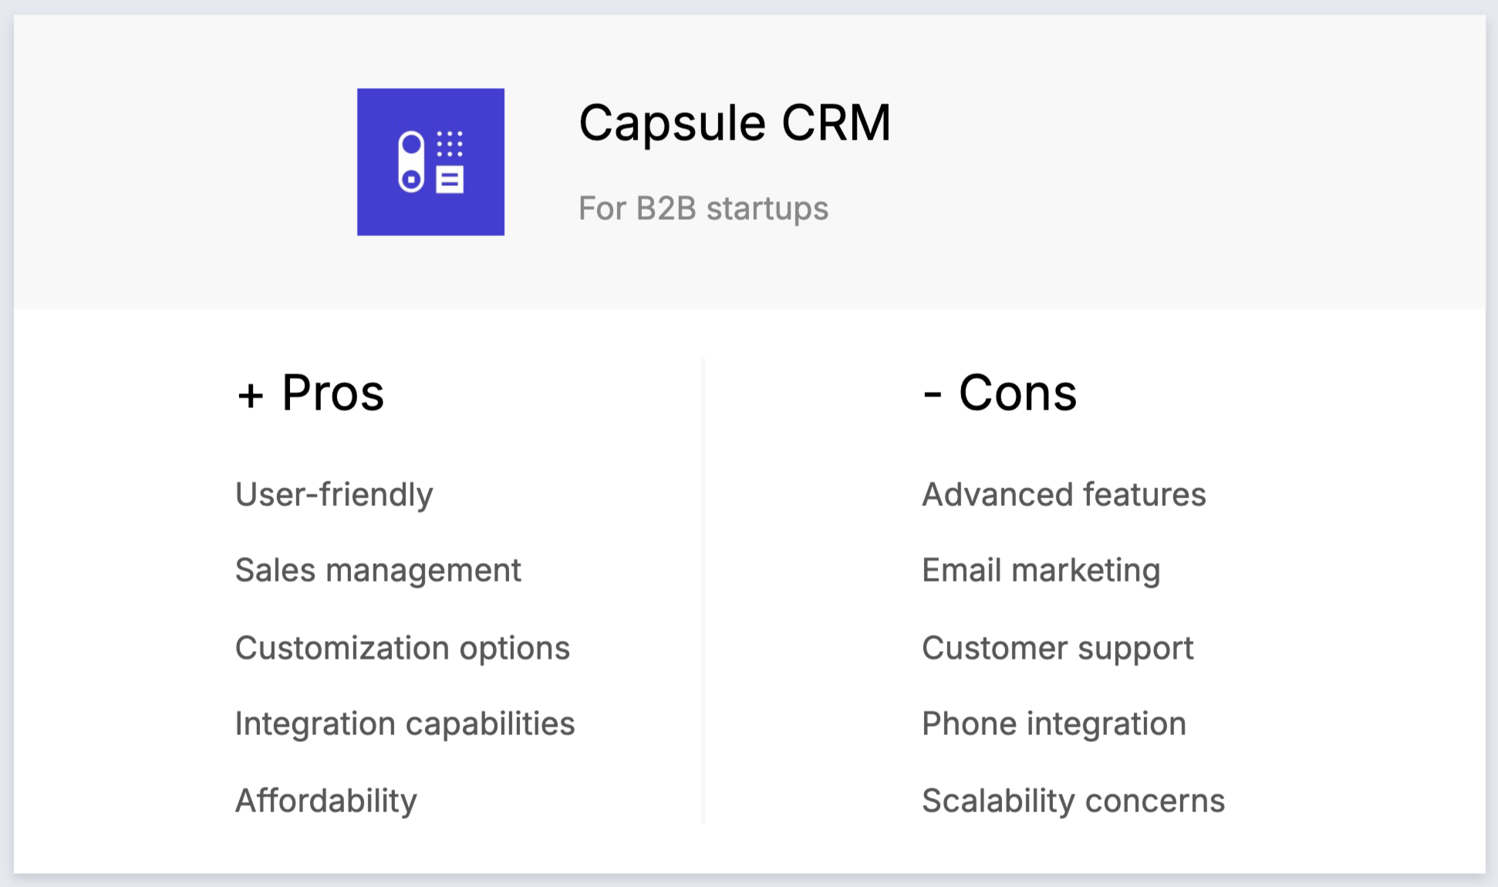Image resolution: width=1498 pixels, height=887 pixels.
Task: Click Integration capabilities in Pros list
Action: [x=405, y=724]
